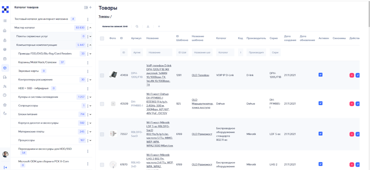Toggle Активен checkbox for product 61870
370x170 pixels.
point(320,164)
